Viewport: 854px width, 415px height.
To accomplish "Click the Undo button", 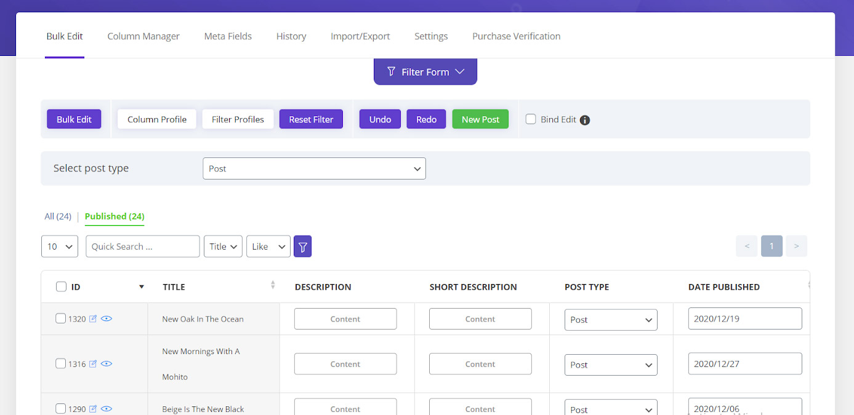I will 380,119.
